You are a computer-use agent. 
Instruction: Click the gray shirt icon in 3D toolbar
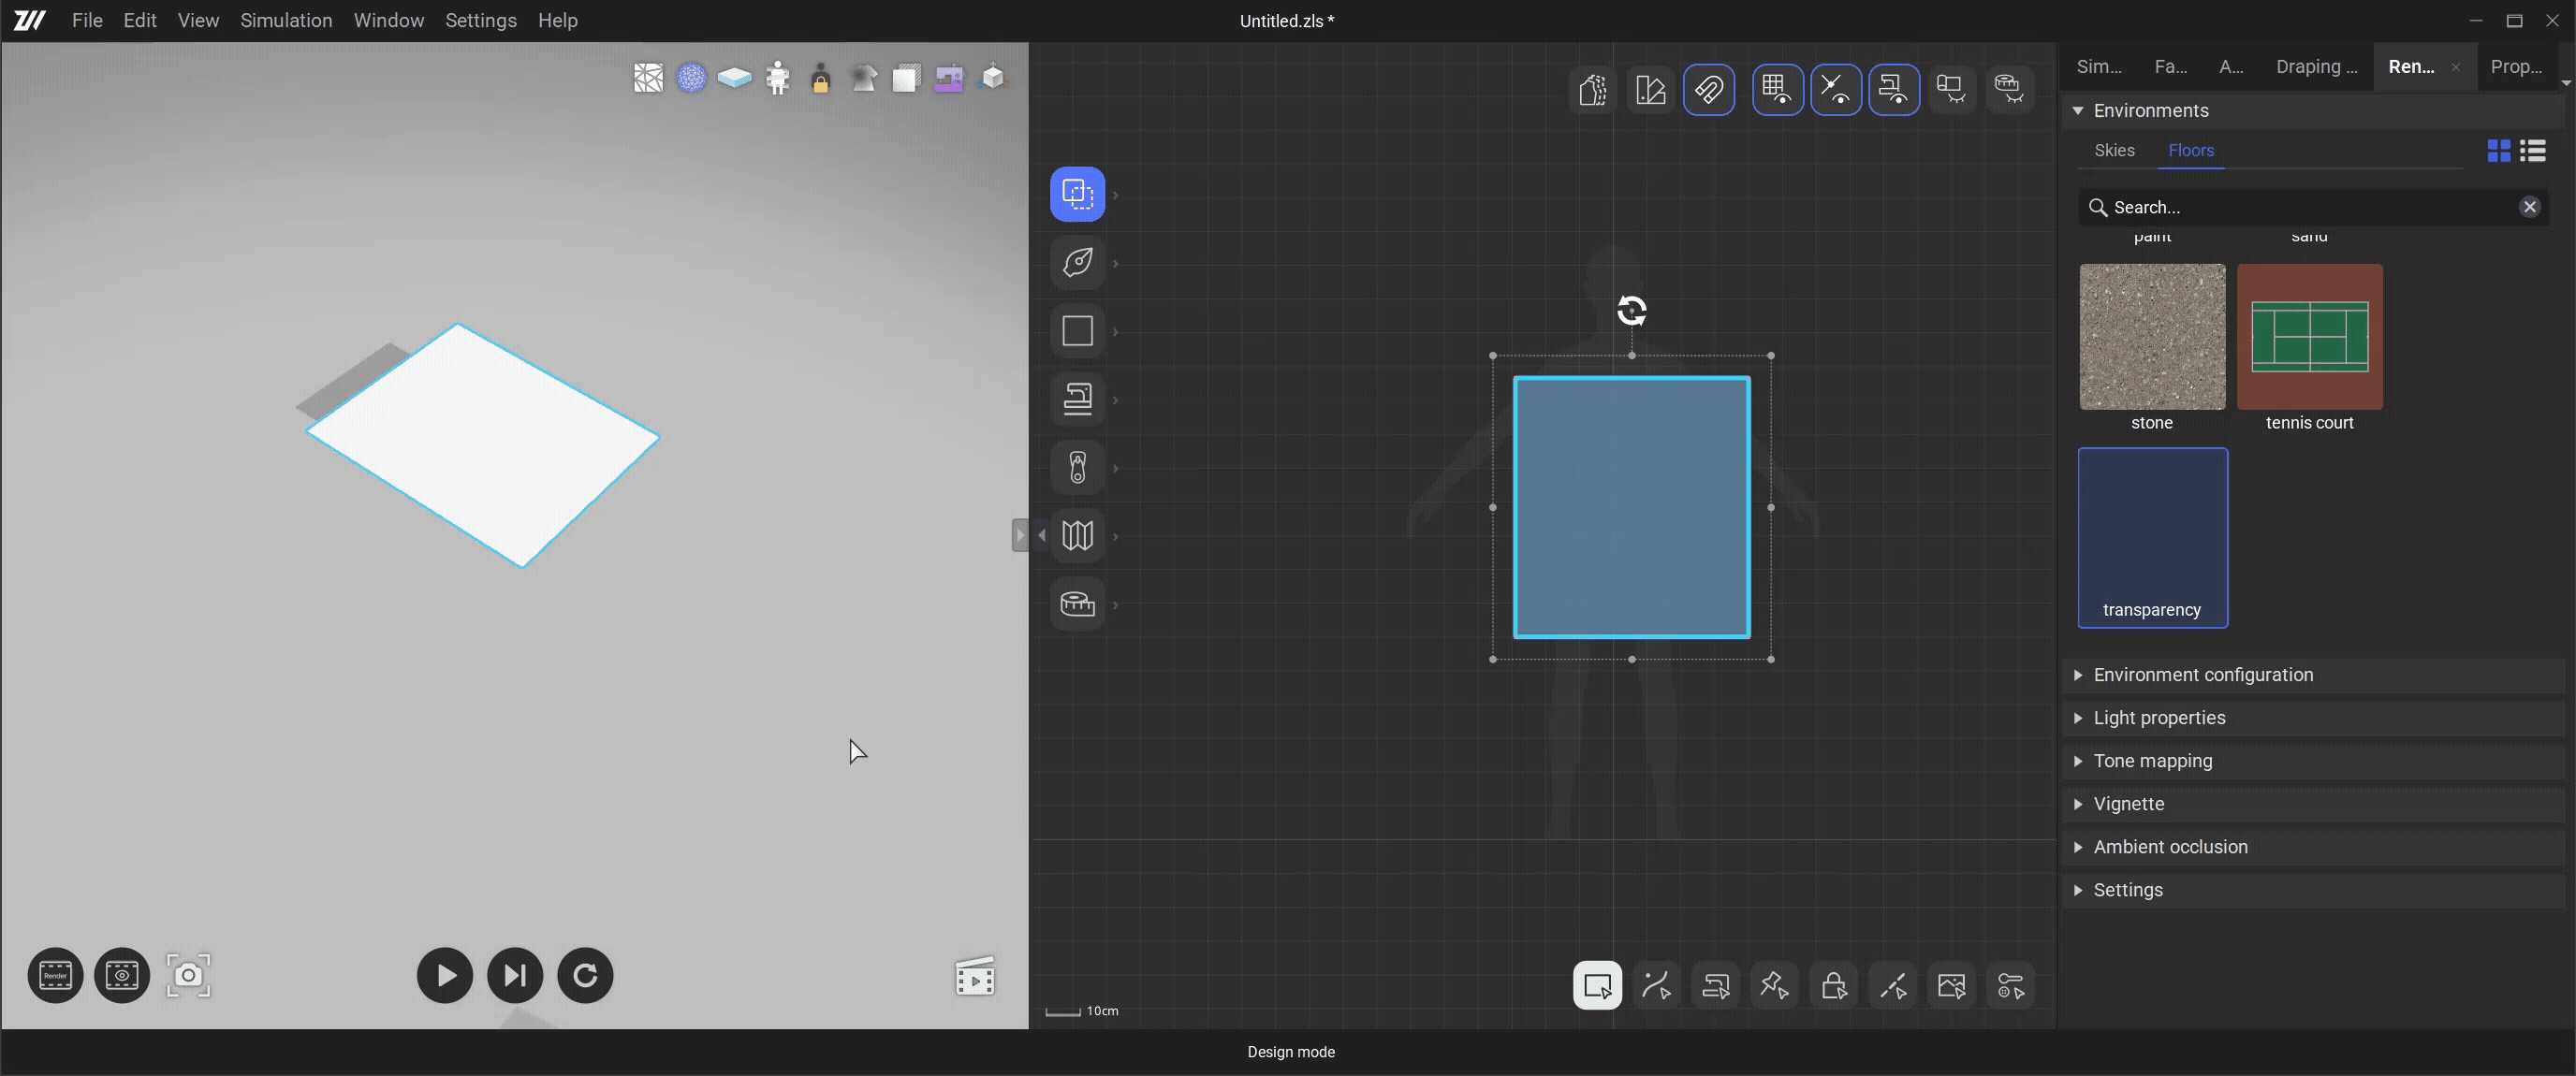click(864, 78)
